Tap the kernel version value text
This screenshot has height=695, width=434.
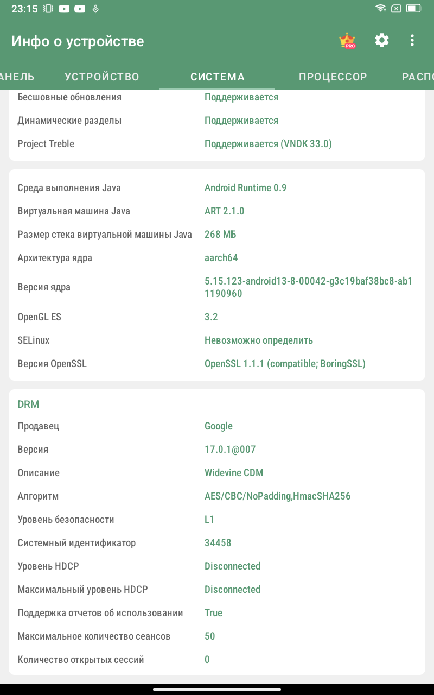[308, 287]
